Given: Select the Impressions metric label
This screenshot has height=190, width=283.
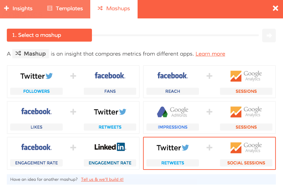Looking at the screenshot, I should click(173, 127).
